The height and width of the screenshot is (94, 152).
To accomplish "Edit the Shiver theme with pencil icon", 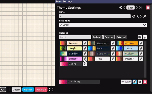I will point(141,48).
